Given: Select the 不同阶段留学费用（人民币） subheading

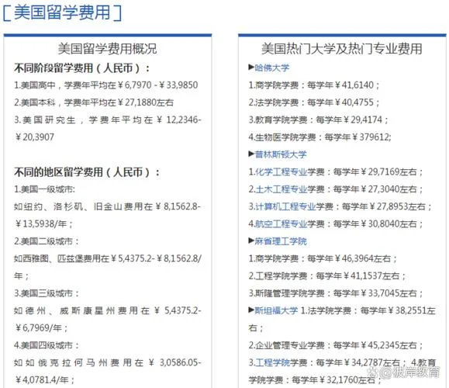Looking at the screenshot, I should pyautogui.click(x=82, y=68).
